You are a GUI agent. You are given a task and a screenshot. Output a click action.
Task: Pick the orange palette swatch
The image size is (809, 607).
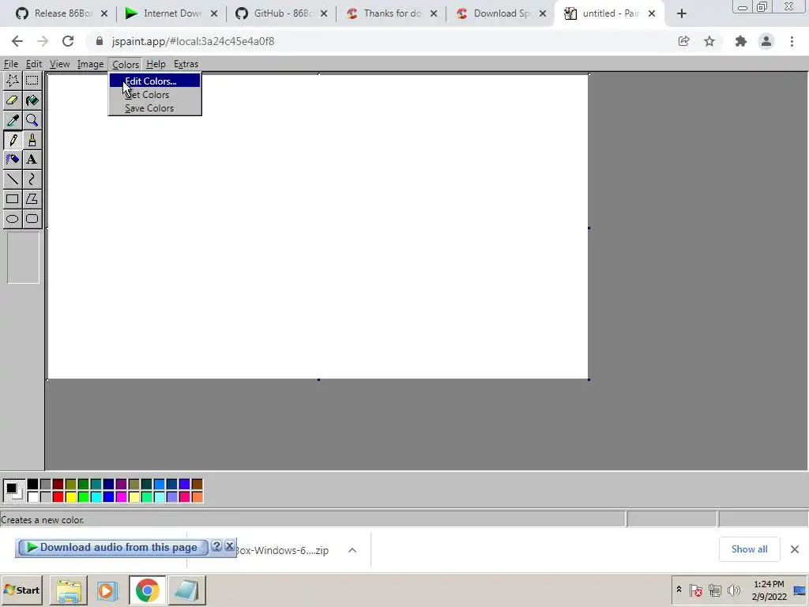[x=197, y=497]
